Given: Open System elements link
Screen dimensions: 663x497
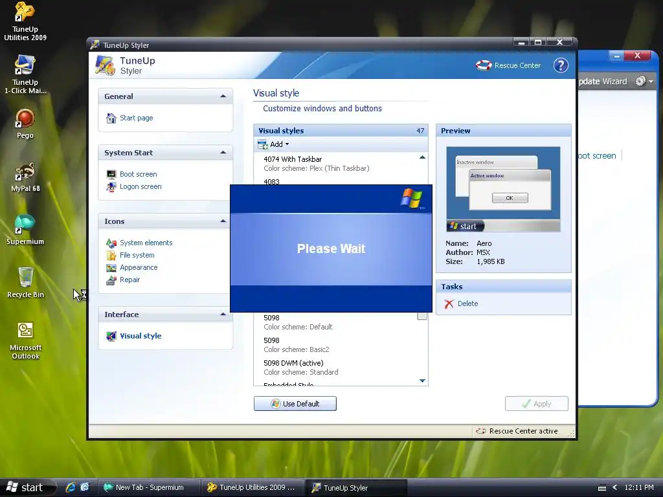Looking at the screenshot, I should pyautogui.click(x=146, y=243).
